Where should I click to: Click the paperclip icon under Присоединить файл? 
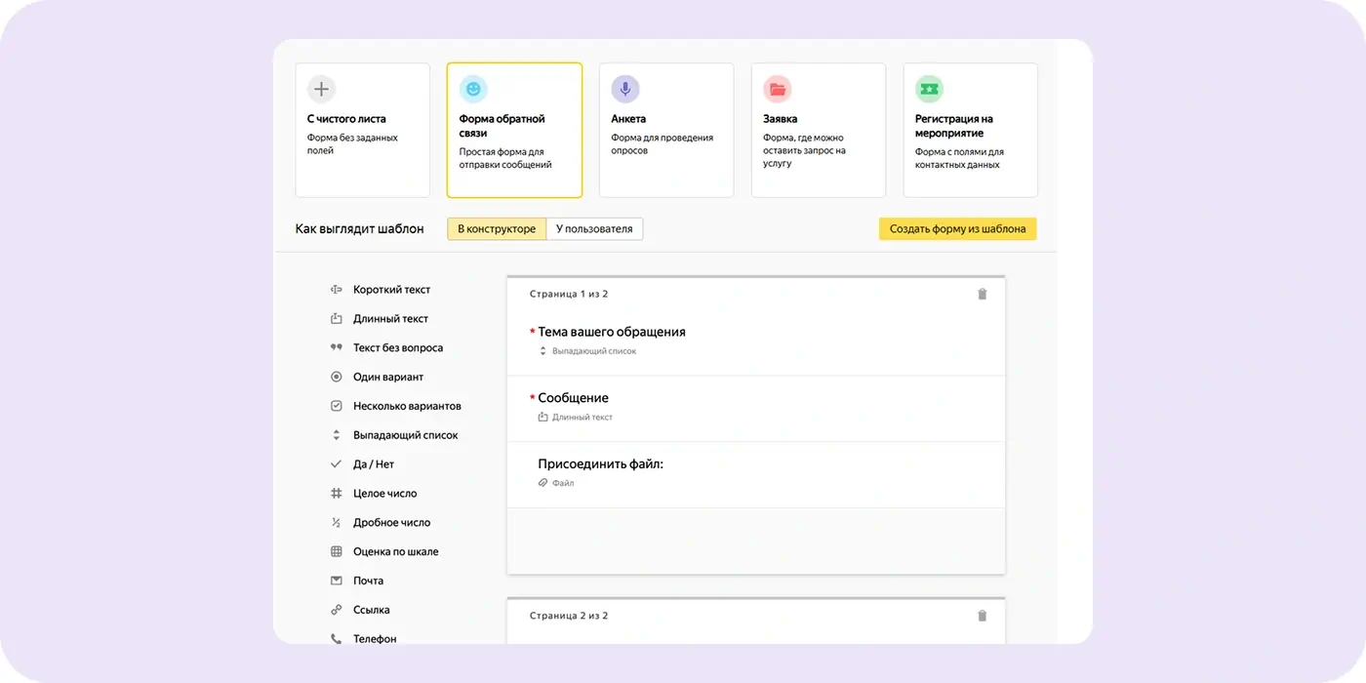tap(543, 483)
